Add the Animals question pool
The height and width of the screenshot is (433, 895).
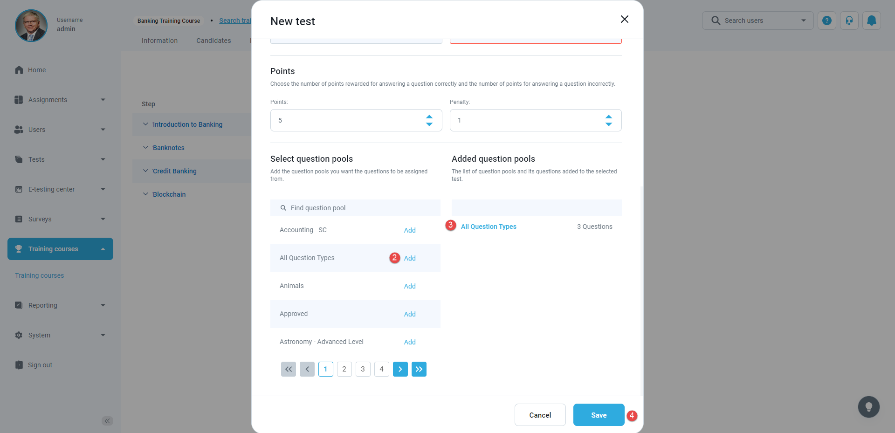point(410,286)
